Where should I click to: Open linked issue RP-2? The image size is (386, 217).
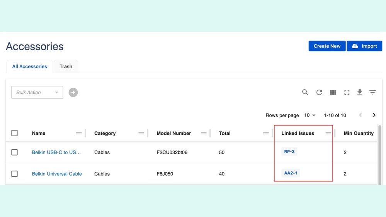pos(289,152)
